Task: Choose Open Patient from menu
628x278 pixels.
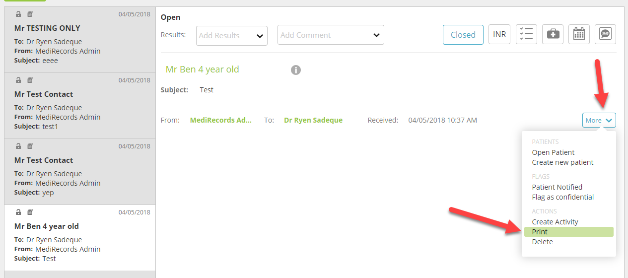Action: (x=553, y=152)
